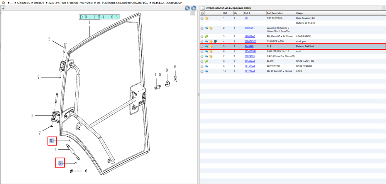Select callout 90.154.03 label on the diagram
The image size is (386, 184).
tap(100, 17)
